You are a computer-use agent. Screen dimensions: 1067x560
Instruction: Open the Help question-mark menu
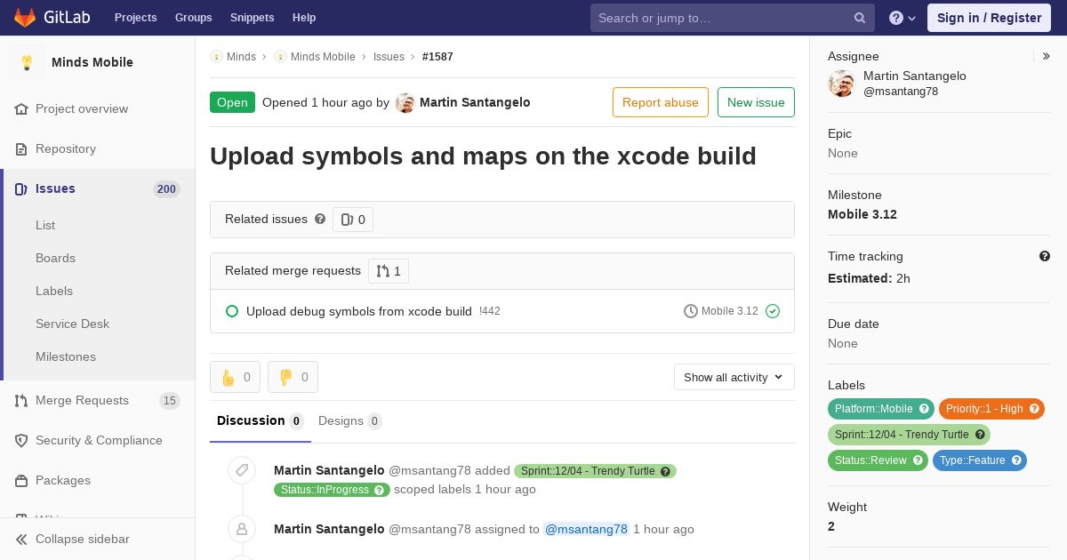903,18
